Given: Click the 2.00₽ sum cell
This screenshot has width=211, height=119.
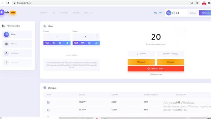Looking at the screenshot, I should pyautogui.click(x=114, y=102).
